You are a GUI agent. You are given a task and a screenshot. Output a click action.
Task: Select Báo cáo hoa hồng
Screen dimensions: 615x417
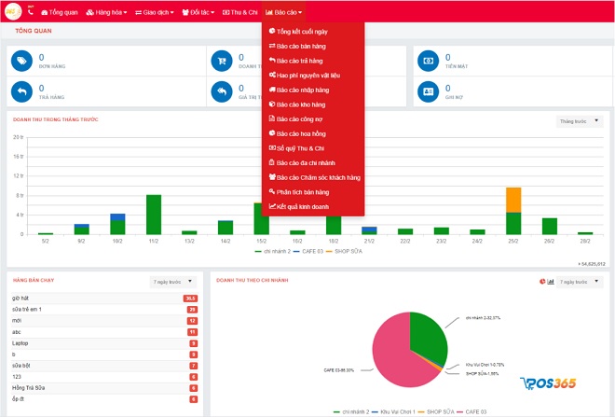pos(313,133)
